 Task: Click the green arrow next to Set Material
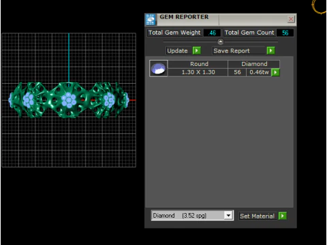coord(283,216)
